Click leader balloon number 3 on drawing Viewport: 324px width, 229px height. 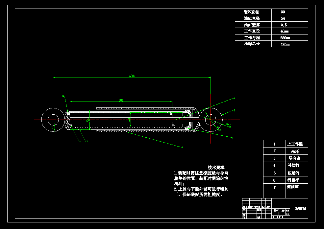(x=233, y=137)
